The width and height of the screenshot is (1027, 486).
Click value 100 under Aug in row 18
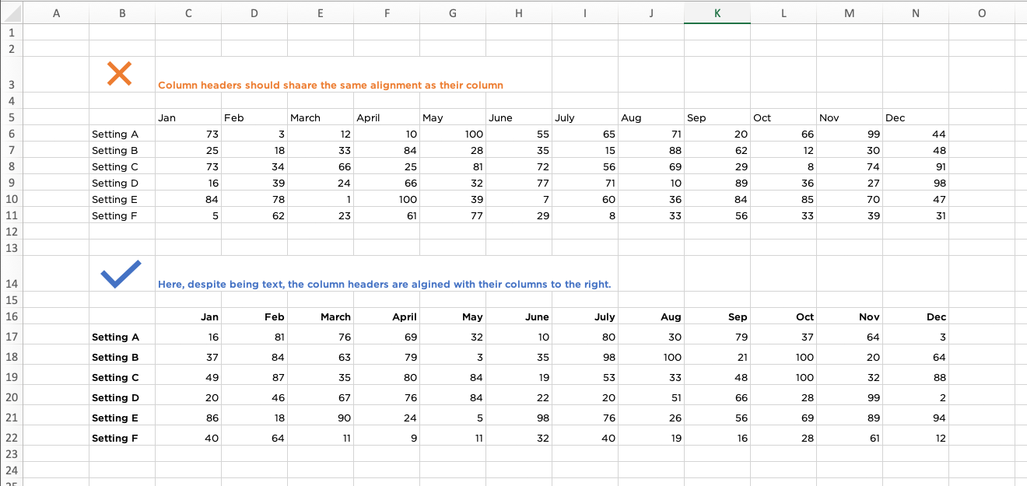coord(672,358)
